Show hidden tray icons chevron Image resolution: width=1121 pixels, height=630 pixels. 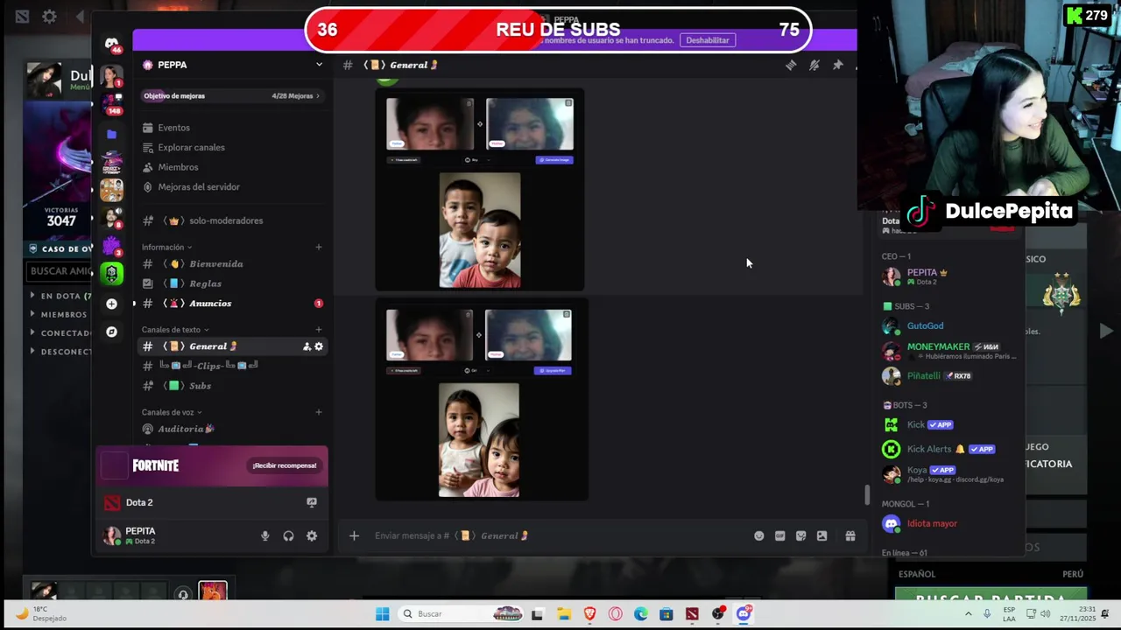968,614
